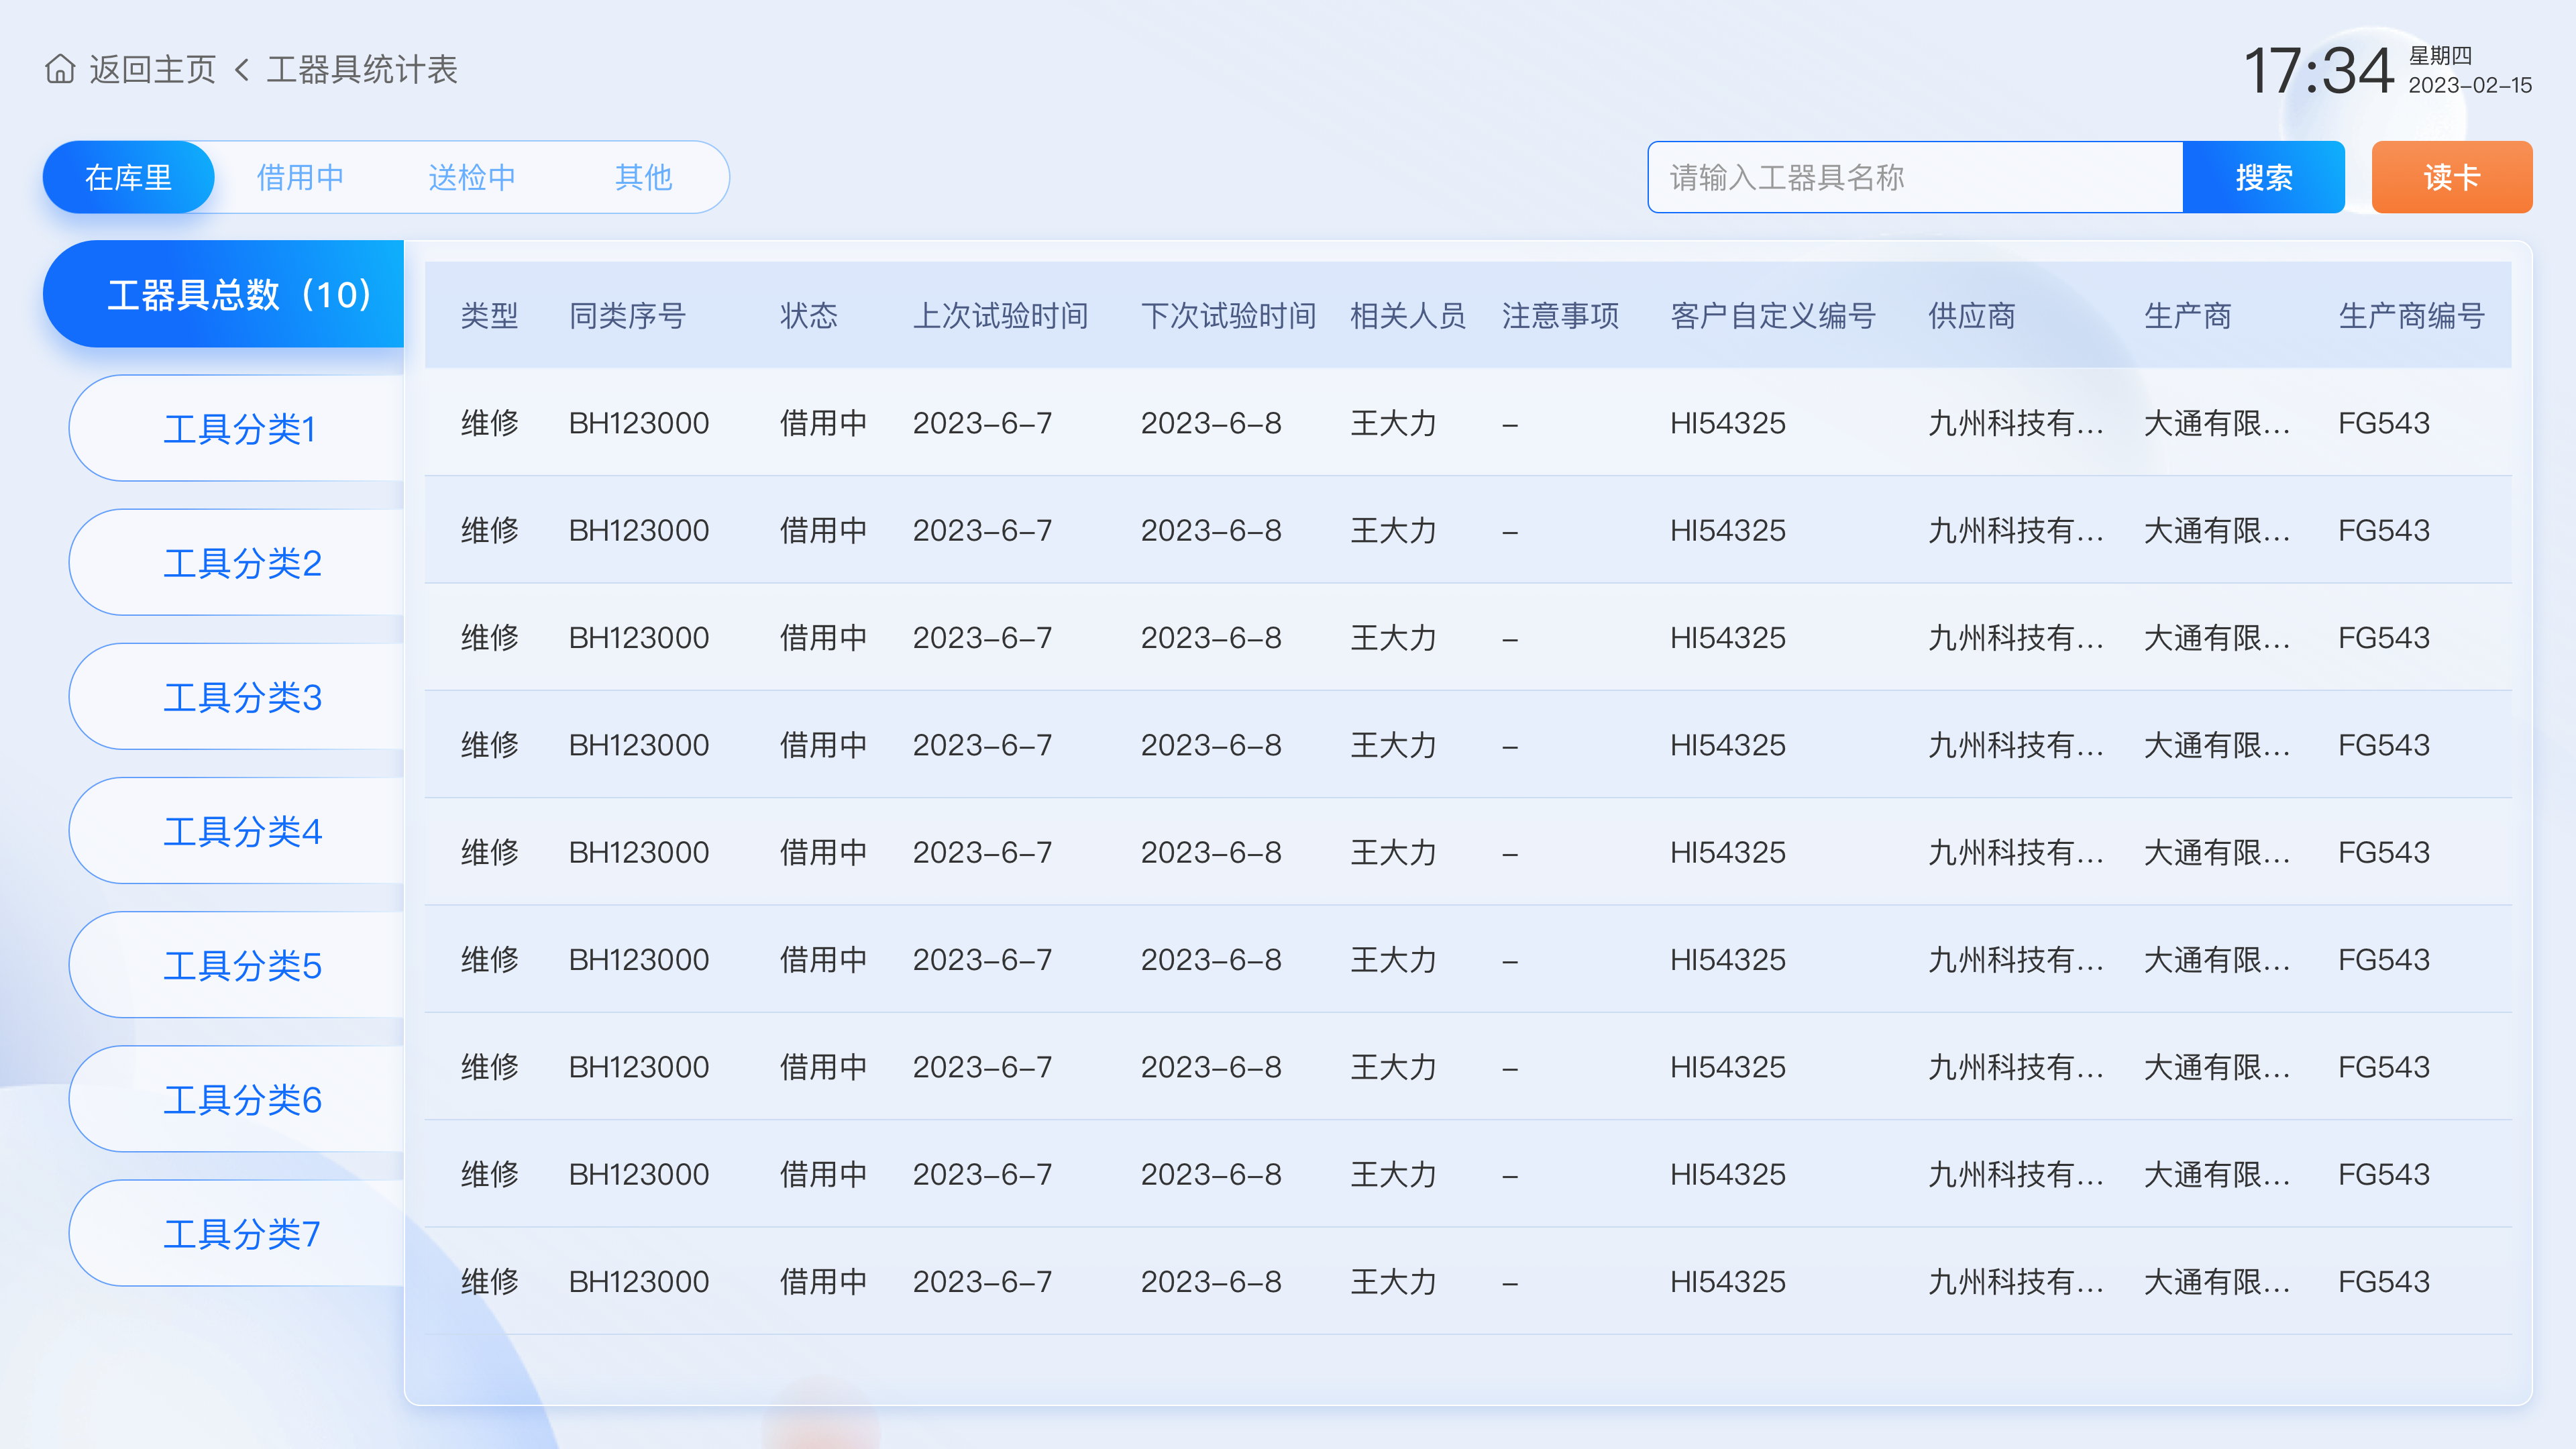Image resolution: width=2576 pixels, height=1449 pixels.
Task: Click the 供应商 column header
Action: 1972,316
